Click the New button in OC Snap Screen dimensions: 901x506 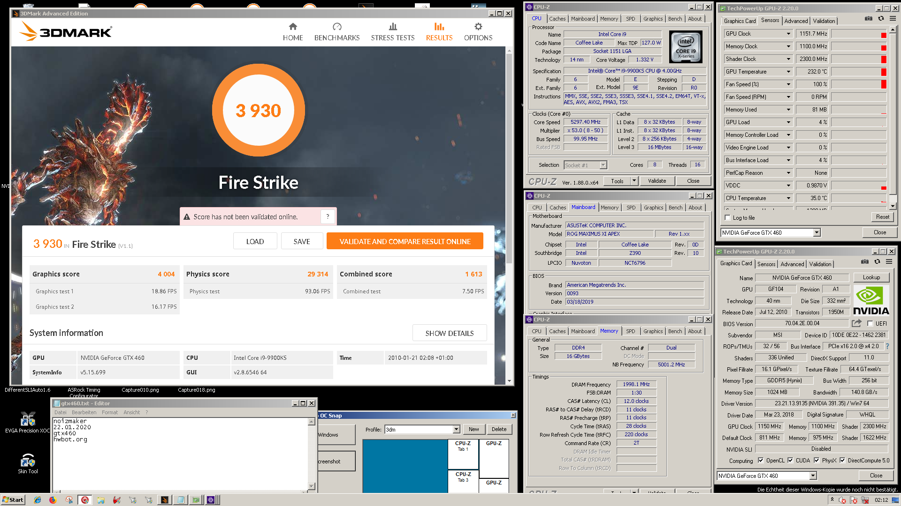pyautogui.click(x=473, y=429)
